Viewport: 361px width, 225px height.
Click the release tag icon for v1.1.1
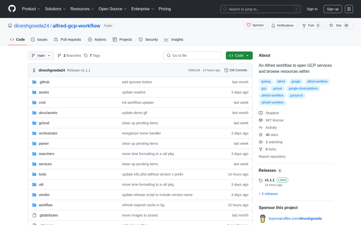coord(261,180)
